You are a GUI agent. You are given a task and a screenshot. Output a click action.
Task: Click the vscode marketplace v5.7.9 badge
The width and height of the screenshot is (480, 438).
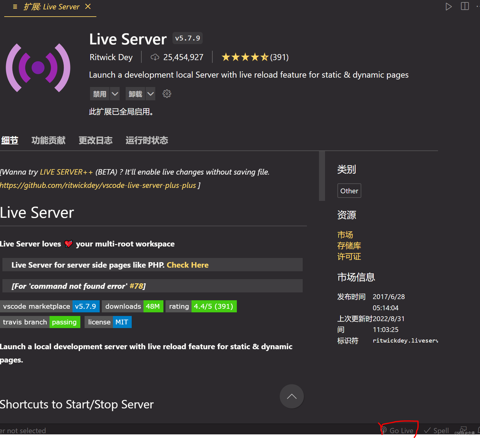[50, 306]
